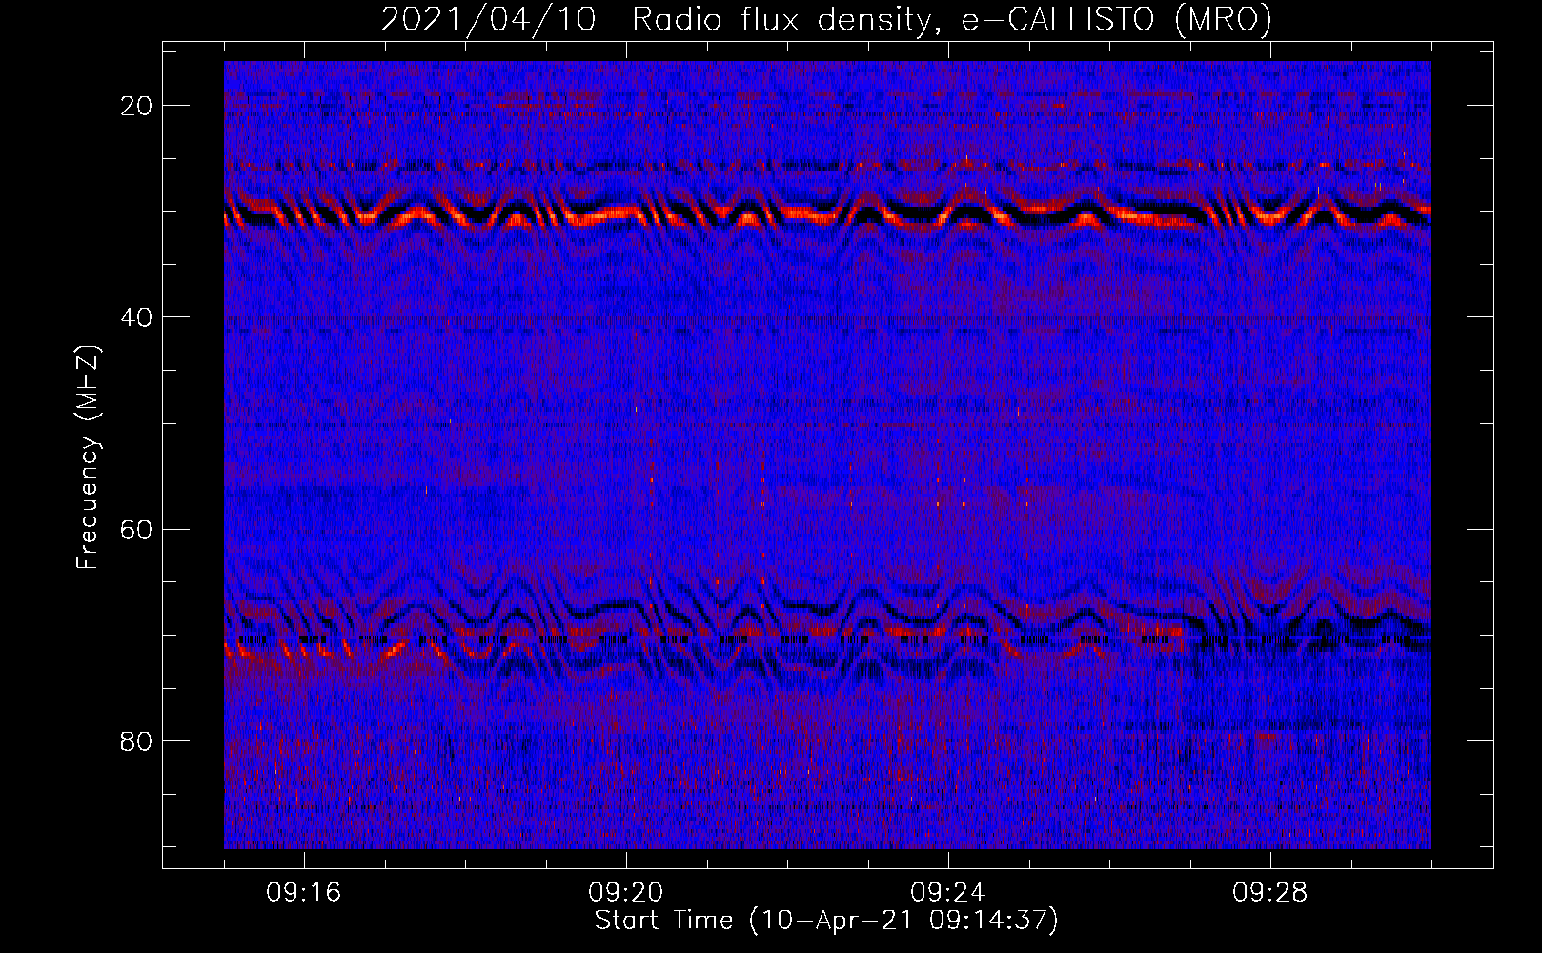Click the '20' frequency tick label
This screenshot has width=1542, height=953.
tap(136, 106)
